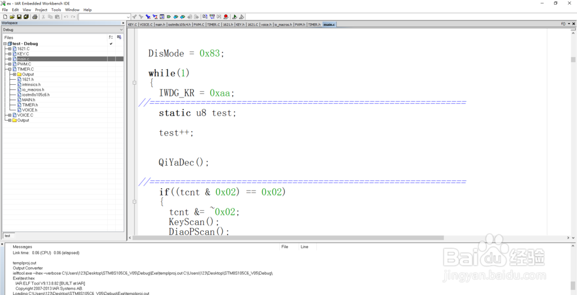Click the Save All toolbar icon
This screenshot has height=295, width=577.
click(26, 17)
